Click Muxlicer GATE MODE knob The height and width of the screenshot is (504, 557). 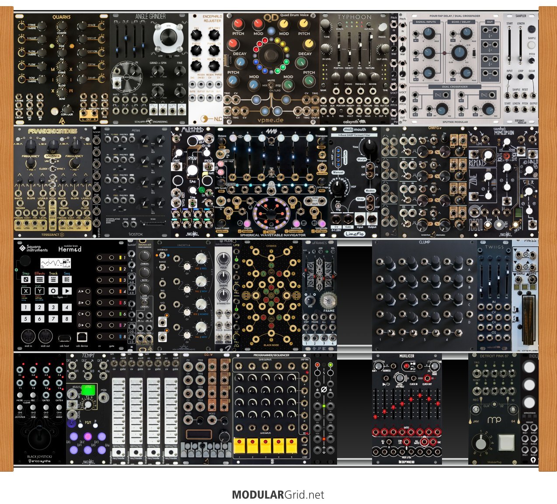(434, 366)
